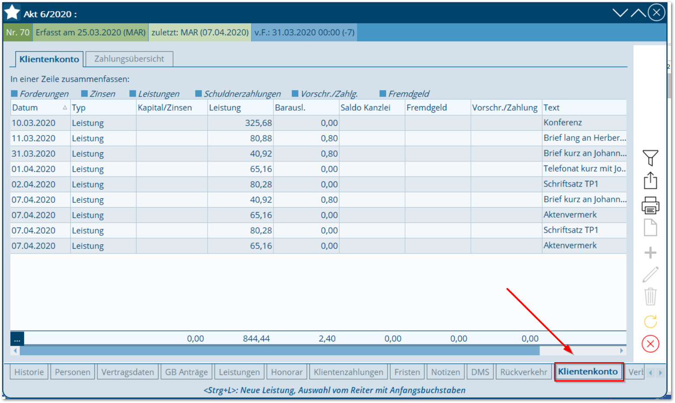Open the Notizen tab
This screenshot has height=403, width=675.
coord(445,372)
